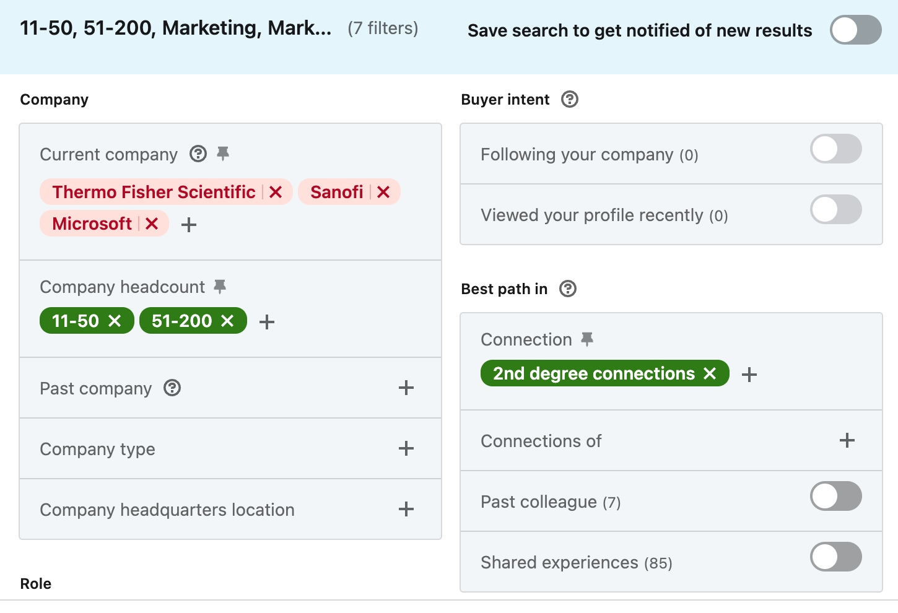Click the 'Company' section heading
The width and height of the screenshot is (898, 613).
[x=54, y=100]
